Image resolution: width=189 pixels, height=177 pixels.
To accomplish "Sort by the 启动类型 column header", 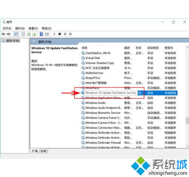I will (153, 48).
